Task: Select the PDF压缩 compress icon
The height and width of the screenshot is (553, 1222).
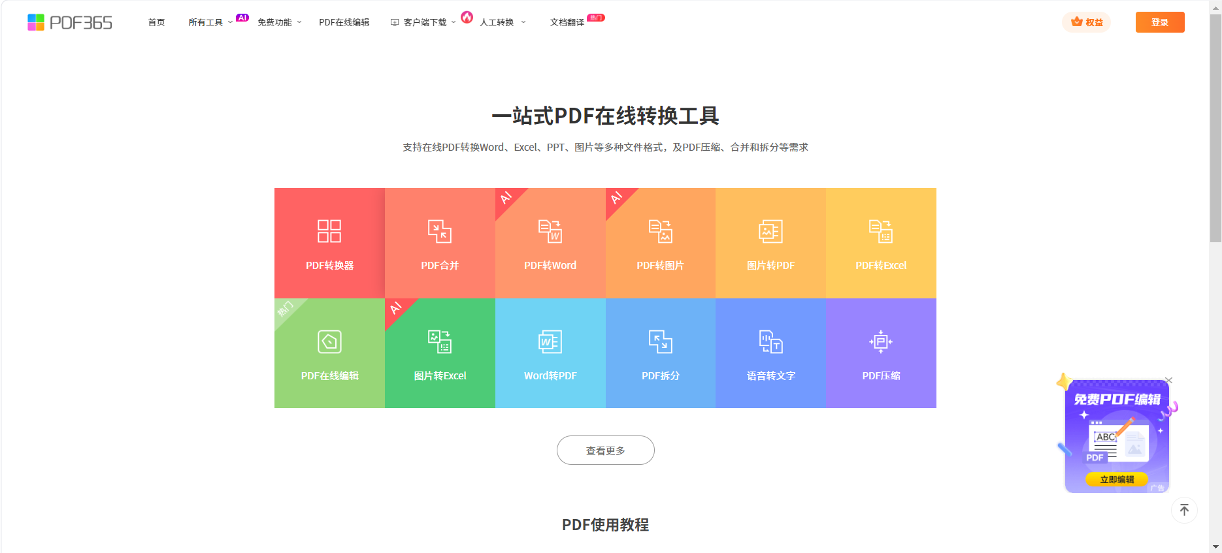Action: pos(881,341)
